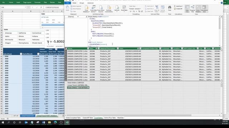Open the File tab in Power Pivot
229x128 pixels.
68,3
